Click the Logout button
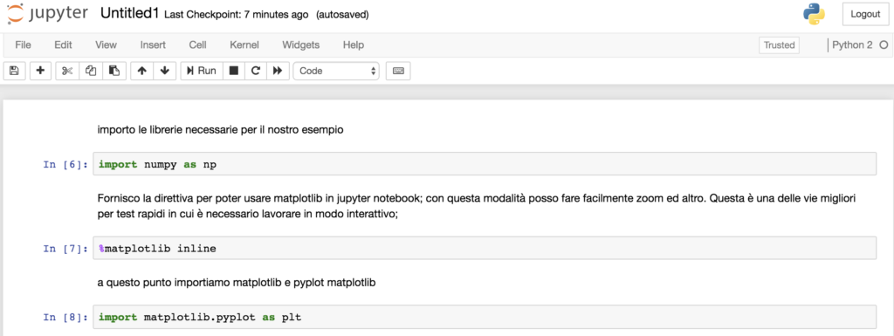The height and width of the screenshot is (336, 894). pyautogui.click(x=865, y=15)
